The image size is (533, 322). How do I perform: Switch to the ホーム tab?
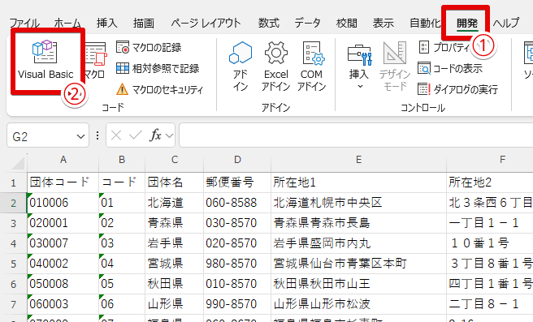pos(67,23)
